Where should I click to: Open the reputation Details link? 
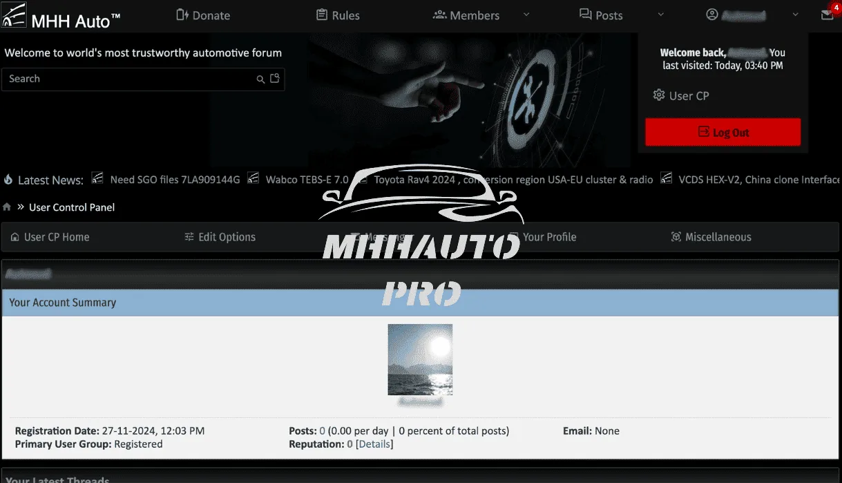pos(374,444)
